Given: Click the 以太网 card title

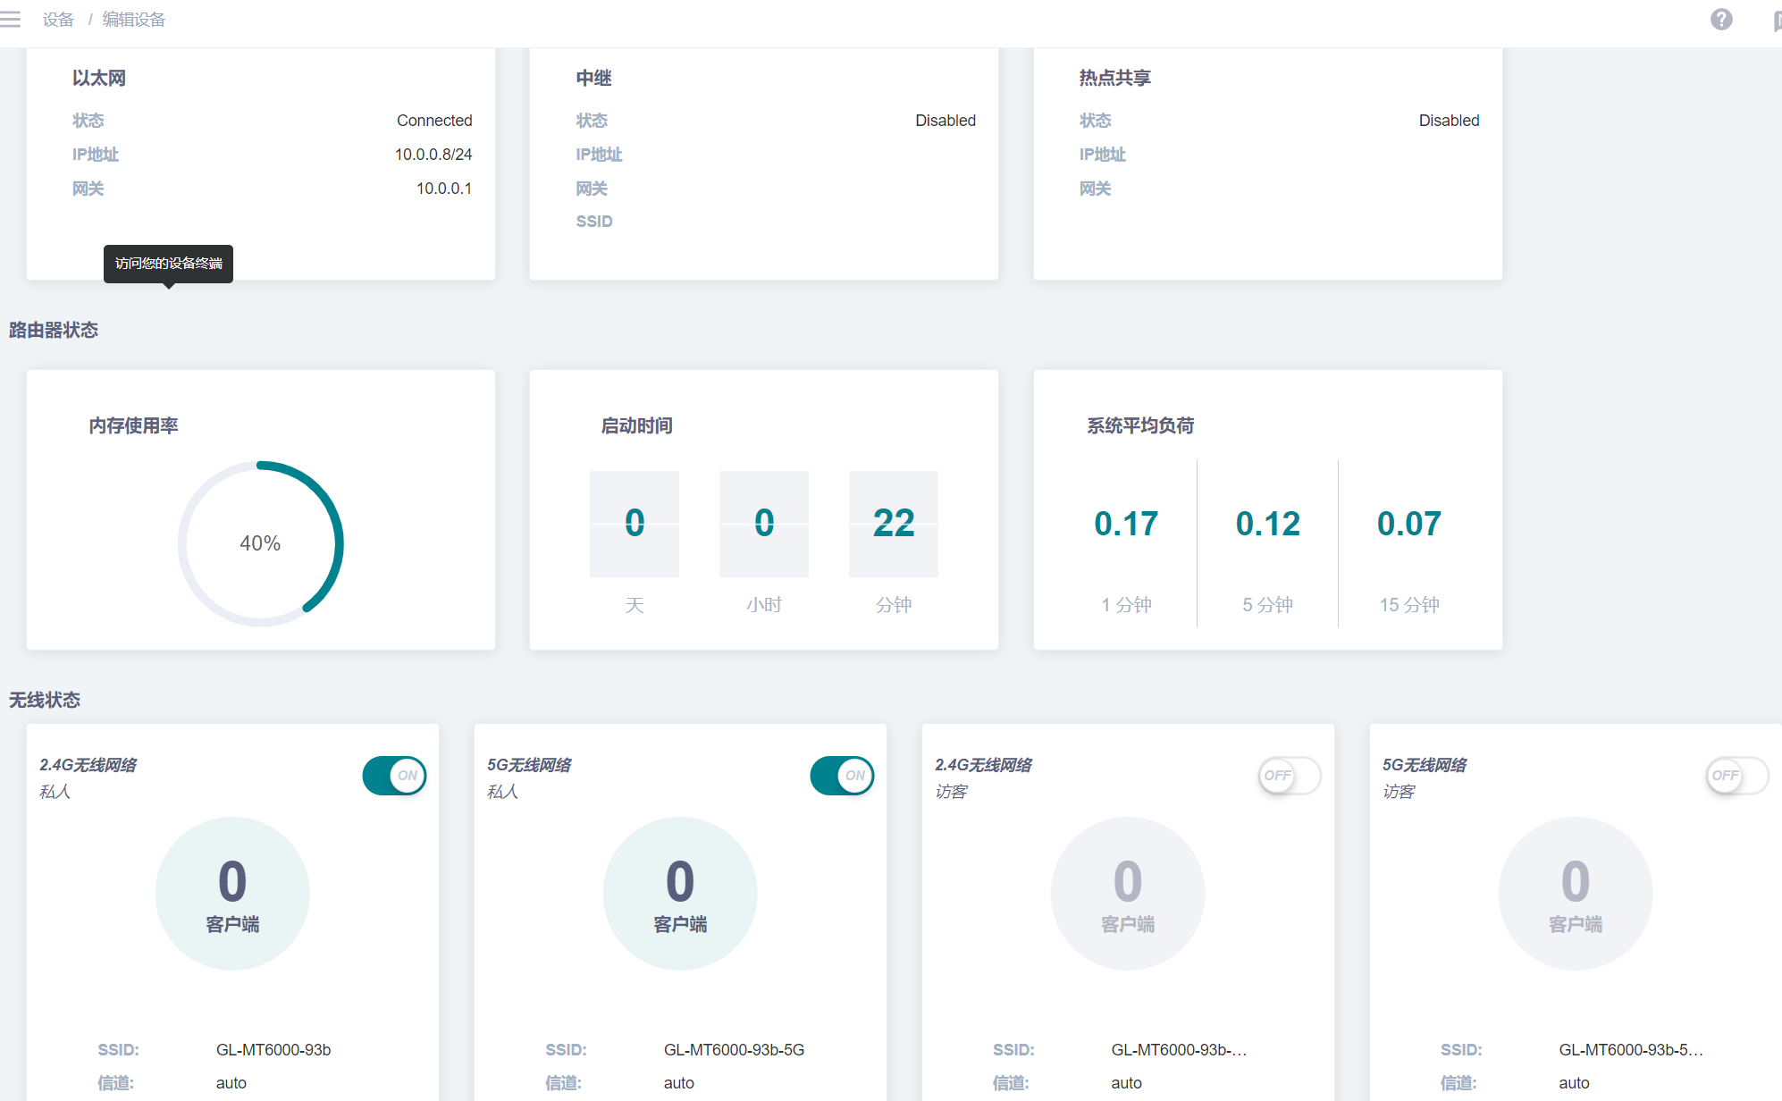Looking at the screenshot, I should [99, 78].
